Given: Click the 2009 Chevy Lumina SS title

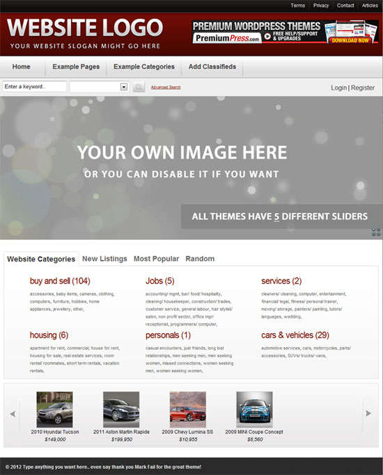Looking at the screenshot, I should point(187,432).
